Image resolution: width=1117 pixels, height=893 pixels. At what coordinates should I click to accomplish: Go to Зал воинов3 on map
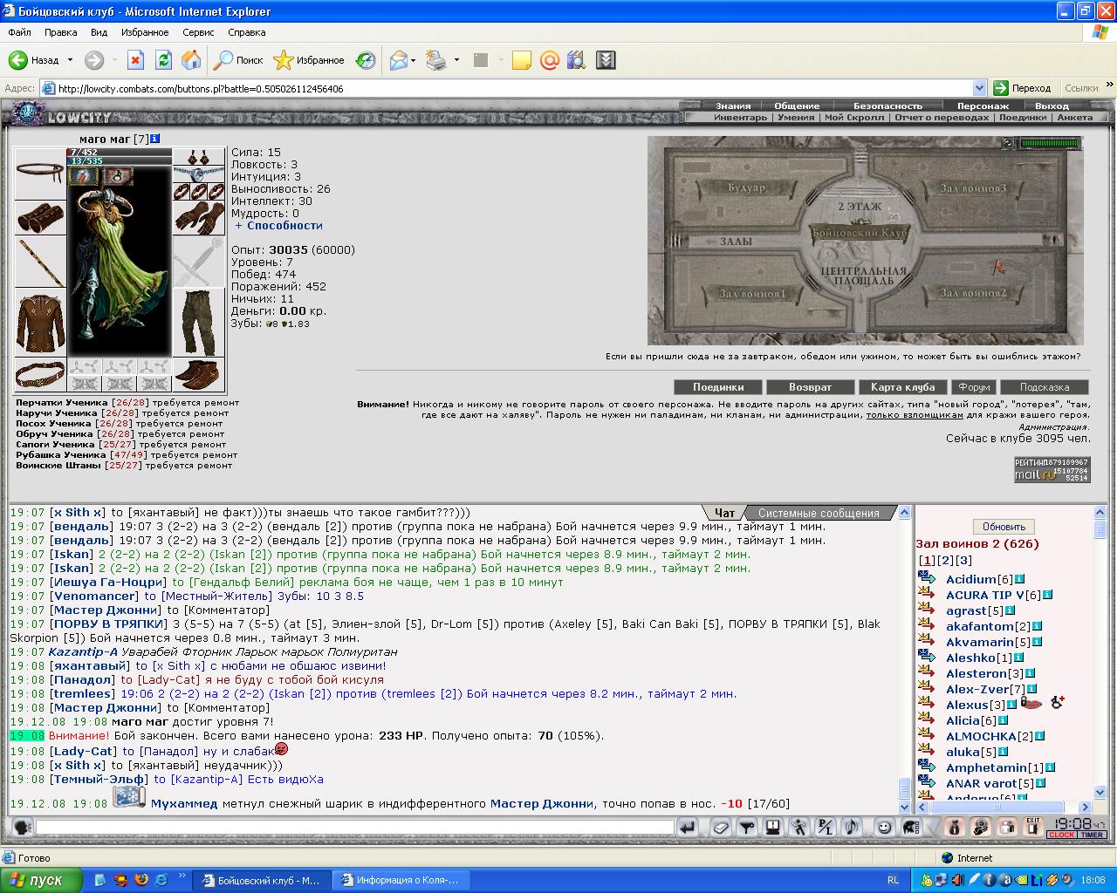click(973, 188)
